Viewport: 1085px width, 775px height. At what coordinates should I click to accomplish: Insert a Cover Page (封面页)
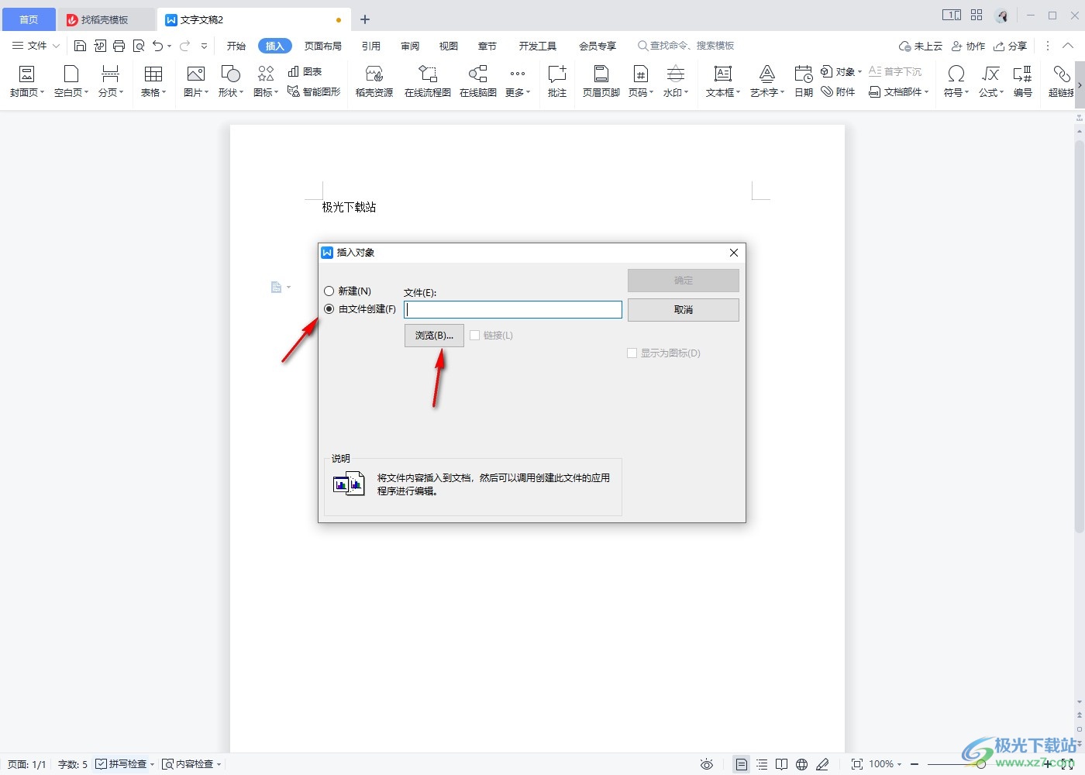click(27, 81)
